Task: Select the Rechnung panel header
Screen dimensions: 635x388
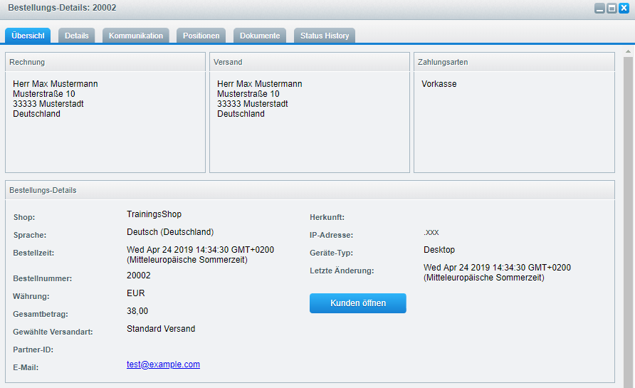Action: [105, 62]
